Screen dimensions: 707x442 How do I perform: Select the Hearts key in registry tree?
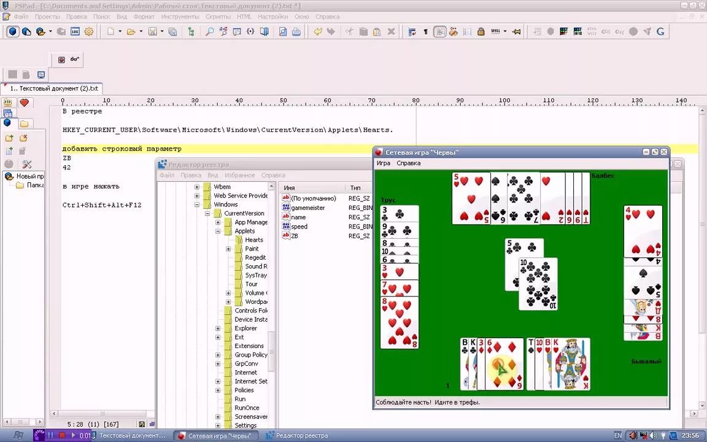pyautogui.click(x=254, y=240)
